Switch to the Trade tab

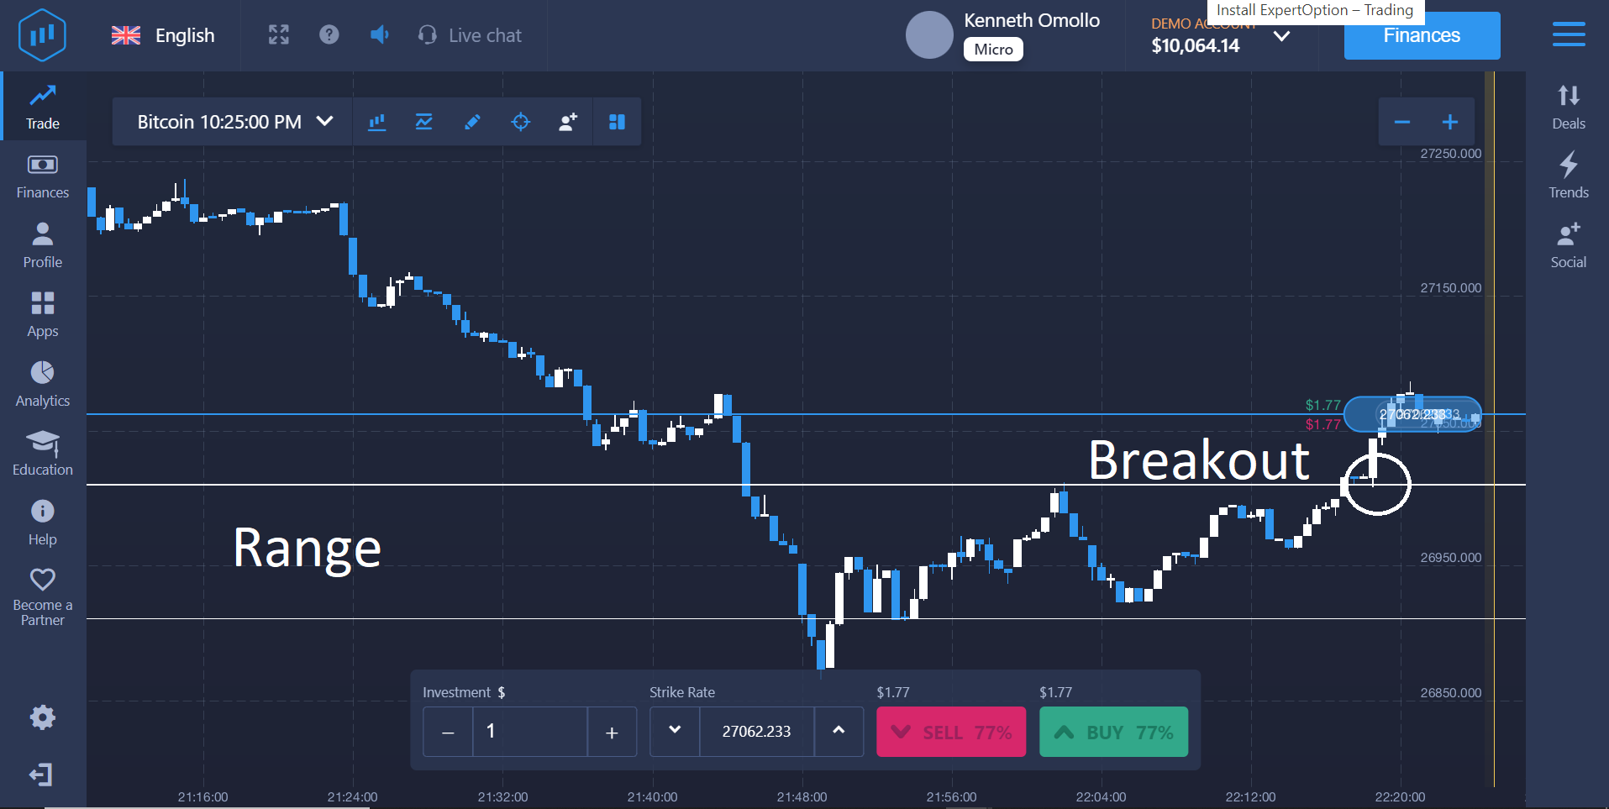tap(42, 106)
